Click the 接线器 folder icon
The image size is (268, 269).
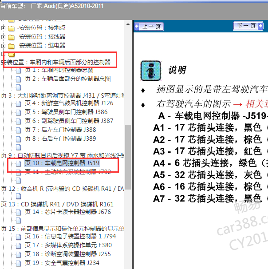(11, 37)
